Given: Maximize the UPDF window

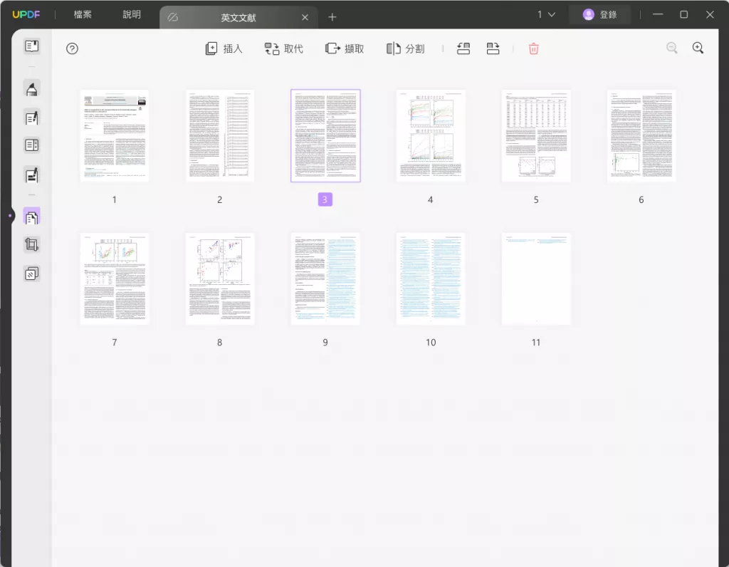Looking at the screenshot, I should point(684,14).
